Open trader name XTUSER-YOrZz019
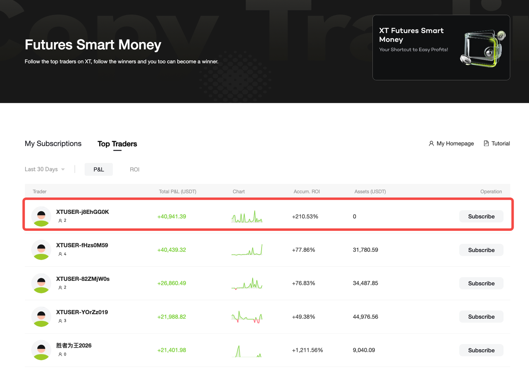529x372 pixels. 82,312
